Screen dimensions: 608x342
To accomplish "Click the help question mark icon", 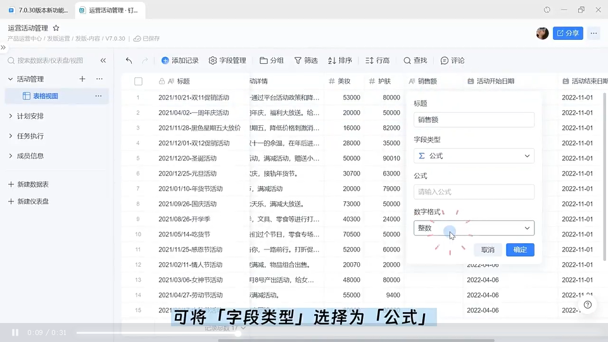I will pos(588,305).
